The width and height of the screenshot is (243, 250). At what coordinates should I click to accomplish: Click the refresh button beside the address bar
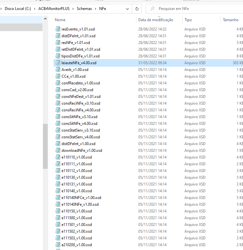click(137, 9)
